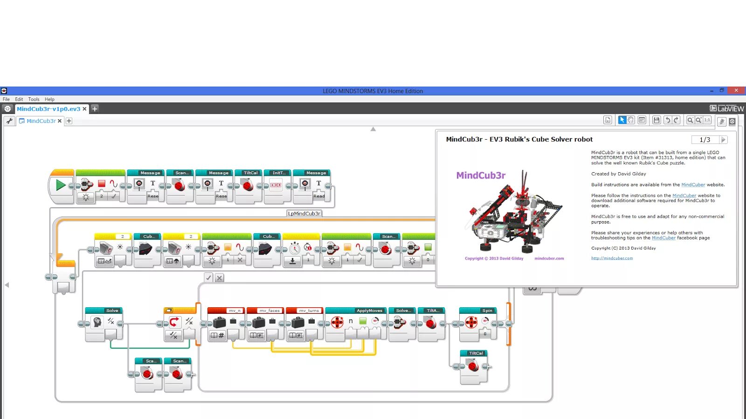Select the Solve... block after ApplyMoves
746x419 pixels.
pos(402,324)
